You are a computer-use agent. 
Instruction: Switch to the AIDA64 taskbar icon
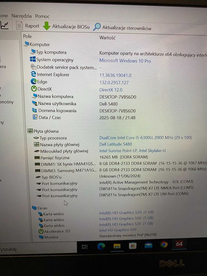(179, 244)
